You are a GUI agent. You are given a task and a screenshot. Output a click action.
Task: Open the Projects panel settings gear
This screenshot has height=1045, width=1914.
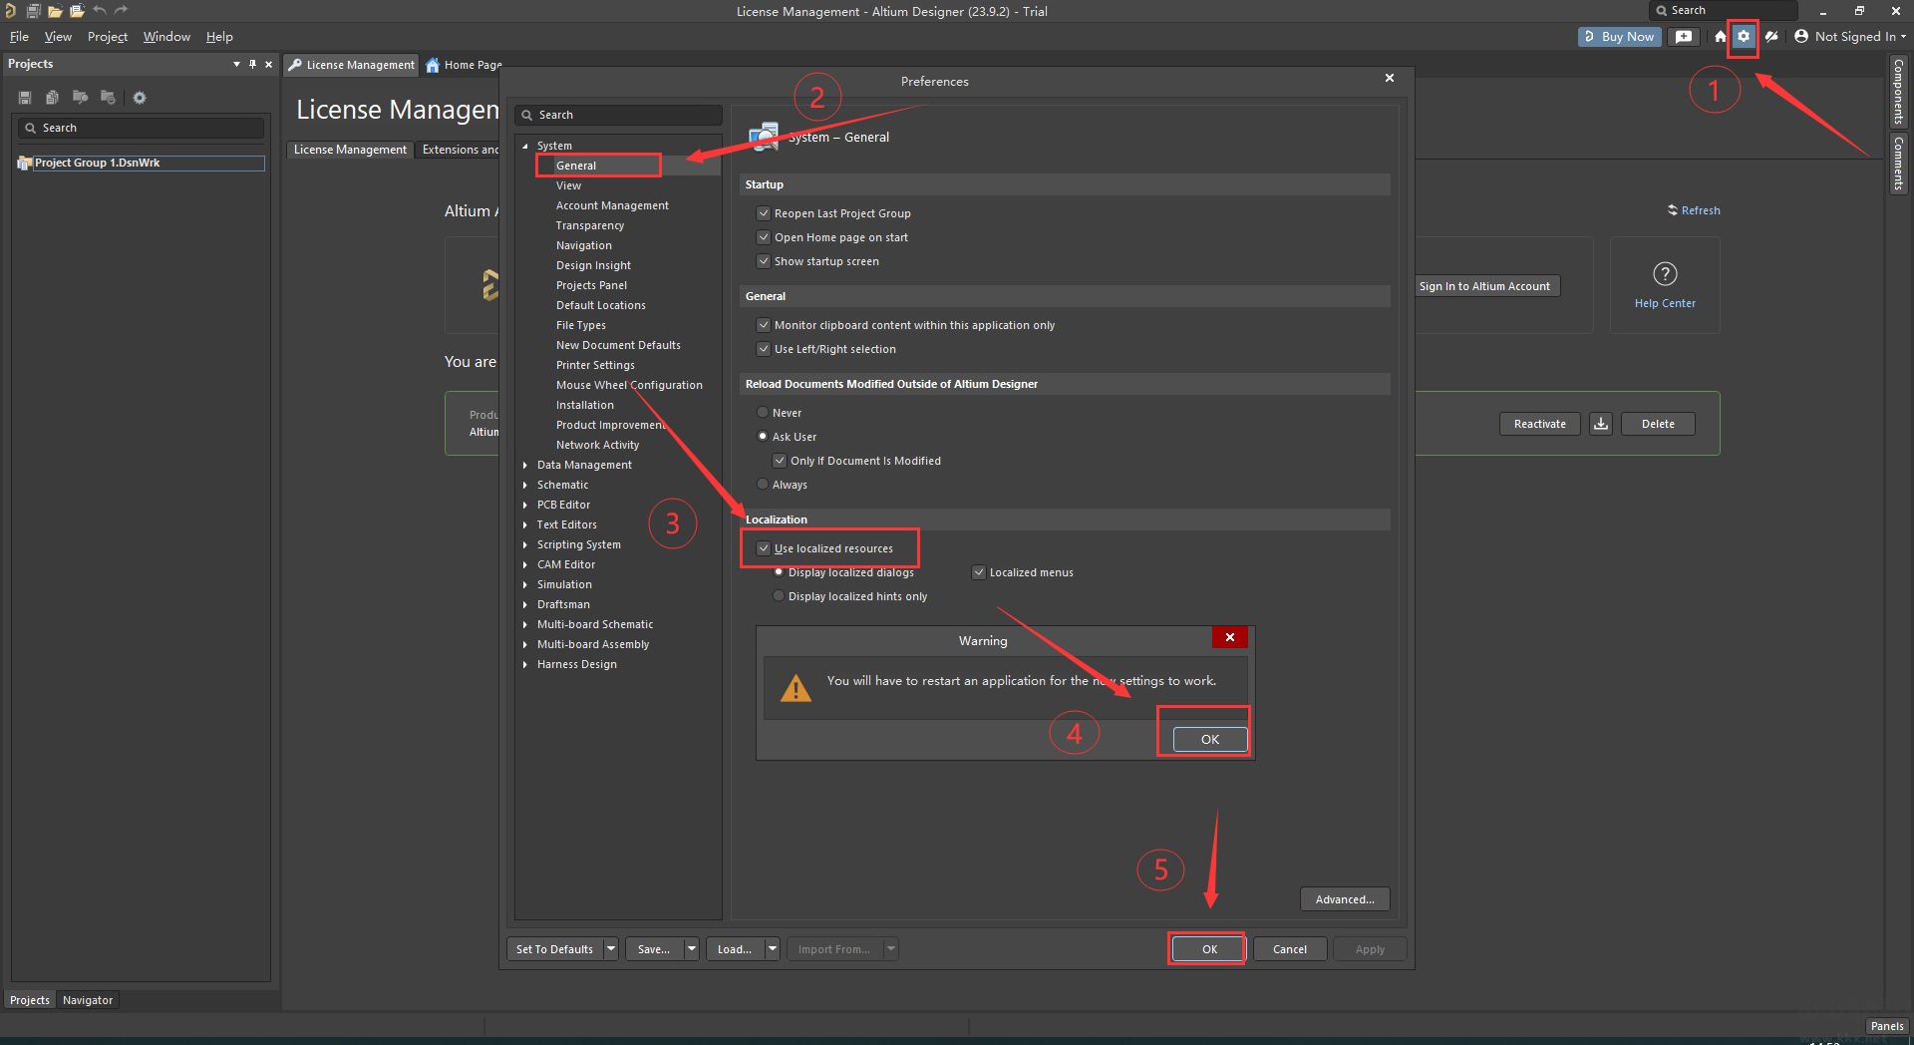click(x=140, y=97)
